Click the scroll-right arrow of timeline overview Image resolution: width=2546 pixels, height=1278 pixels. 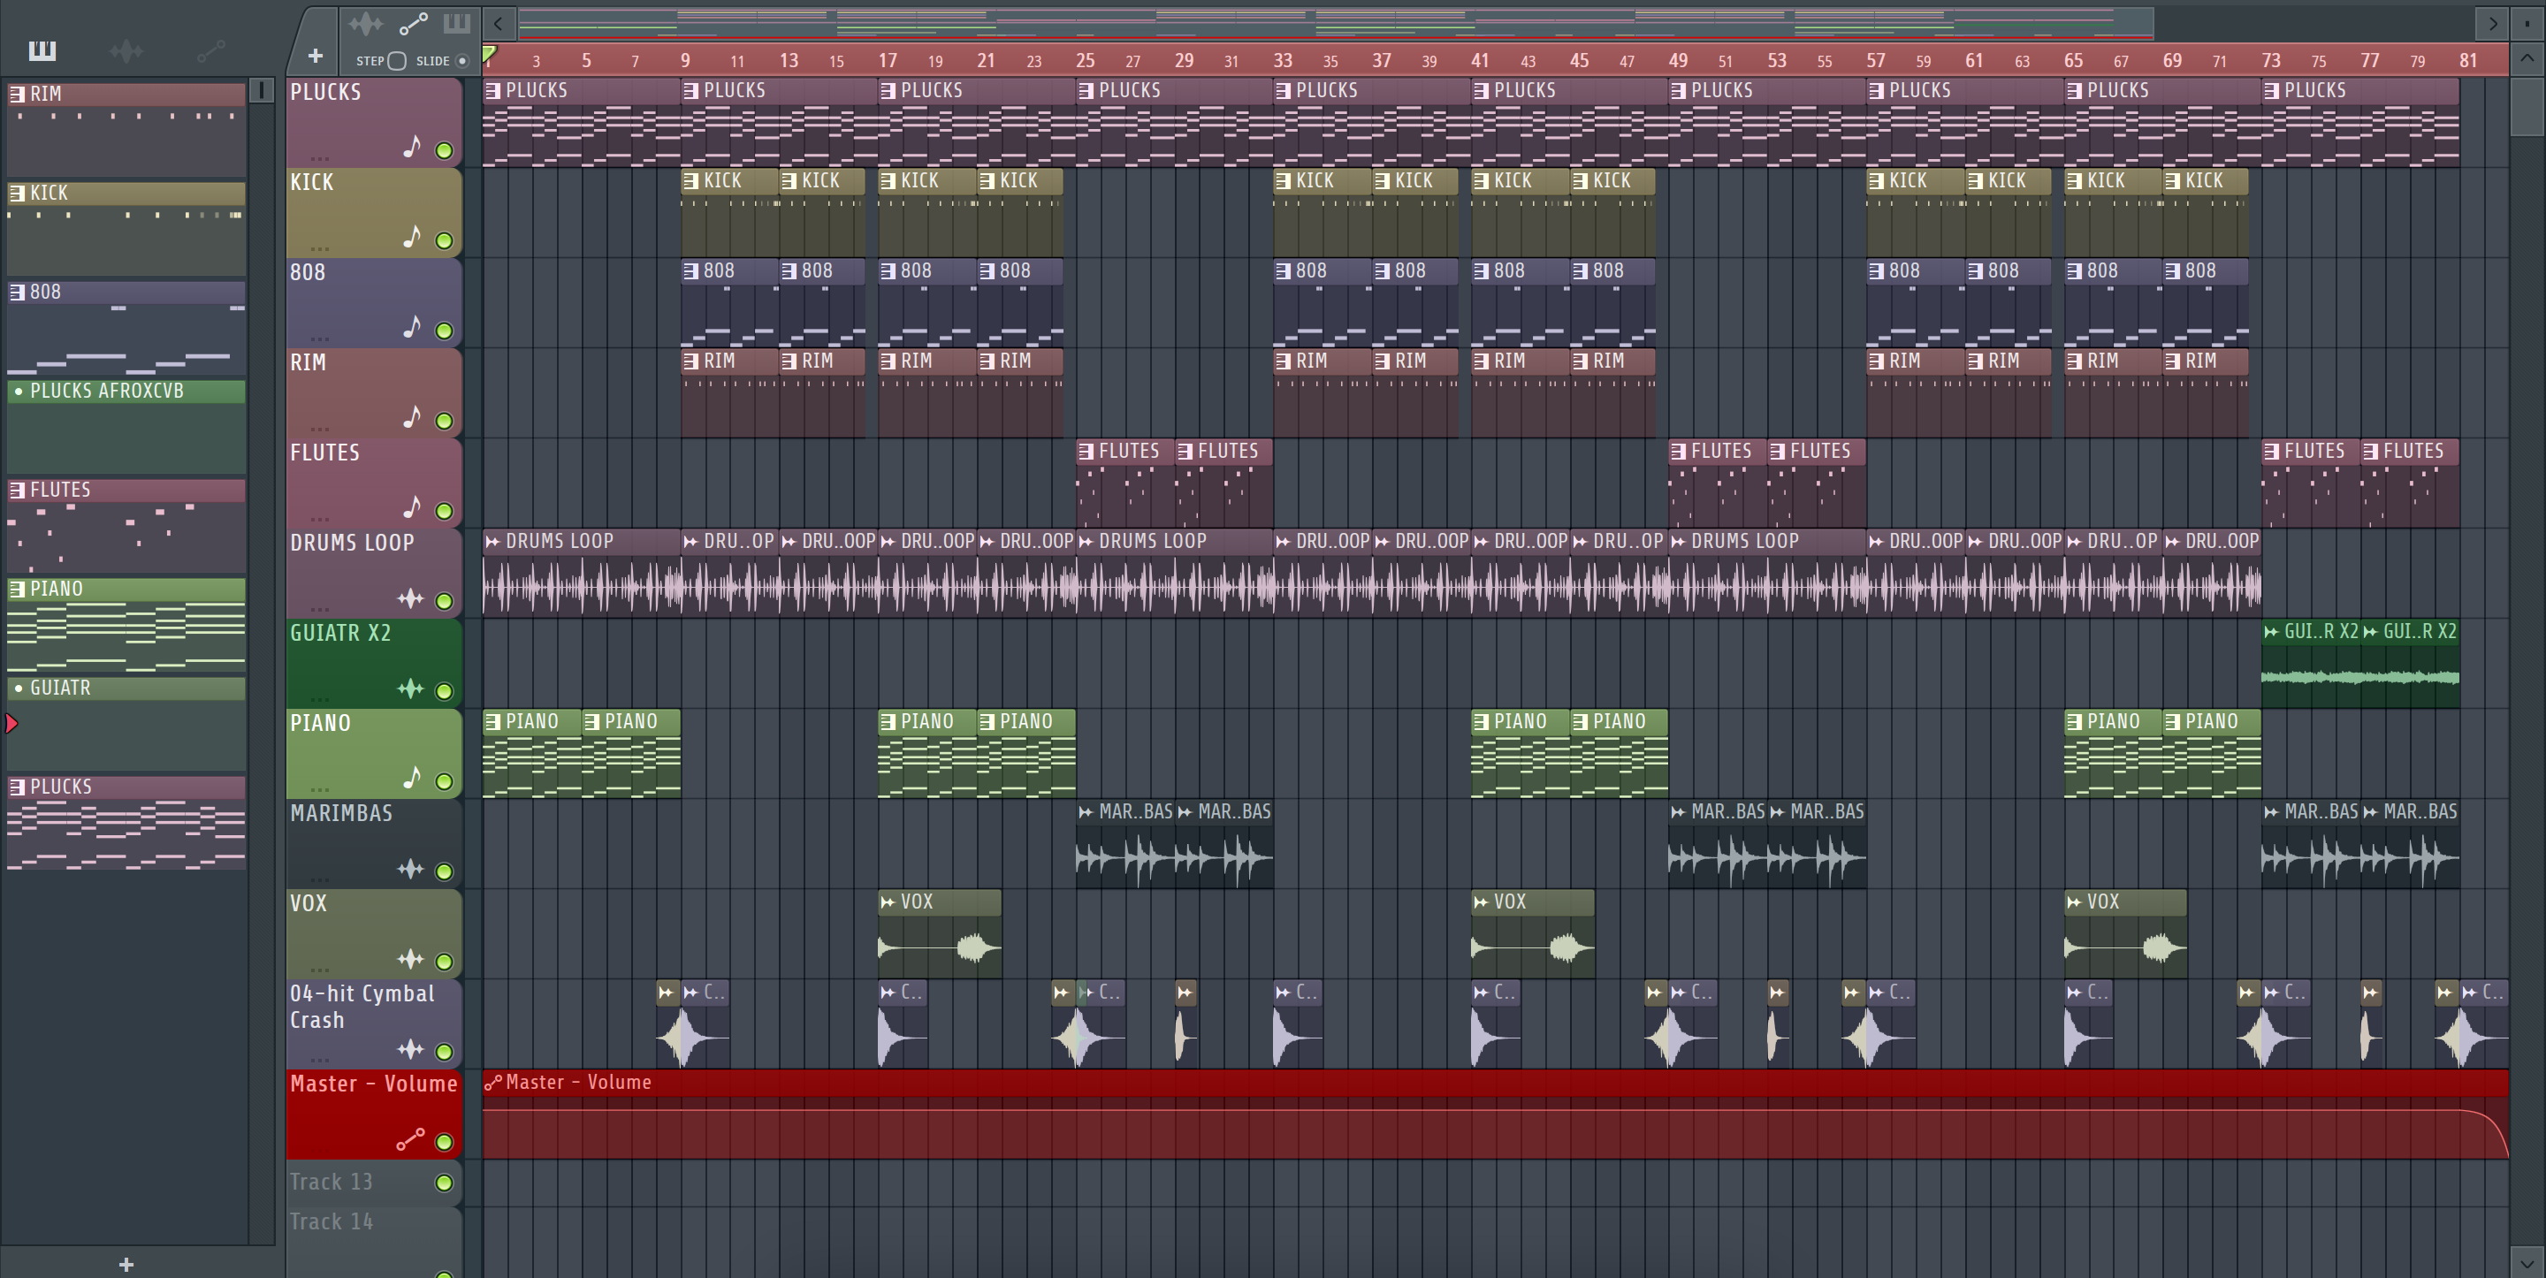click(x=2493, y=23)
